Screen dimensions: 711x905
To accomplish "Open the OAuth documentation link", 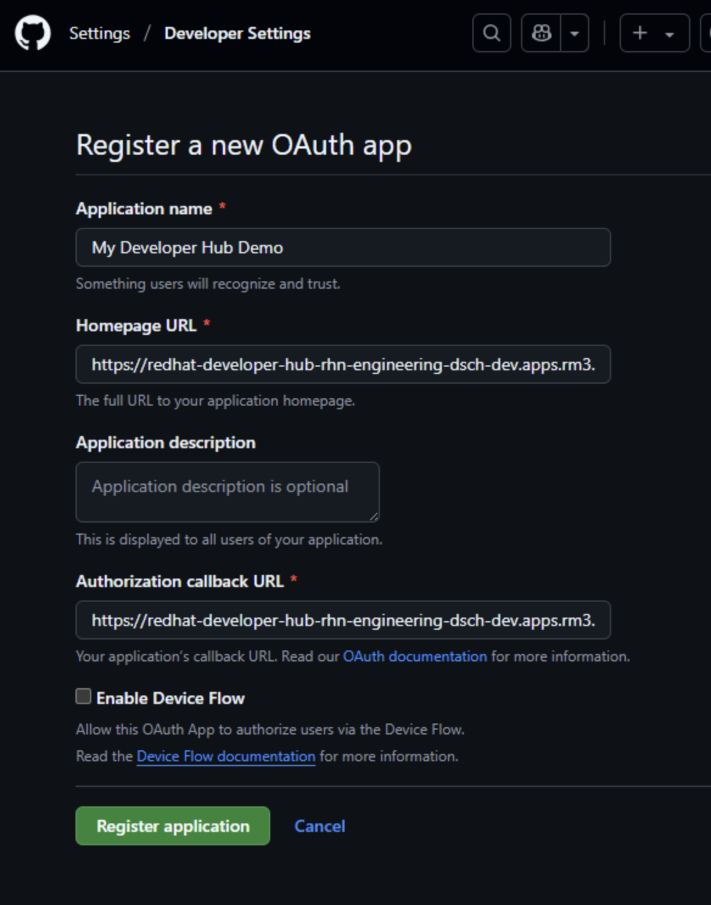I will [415, 656].
